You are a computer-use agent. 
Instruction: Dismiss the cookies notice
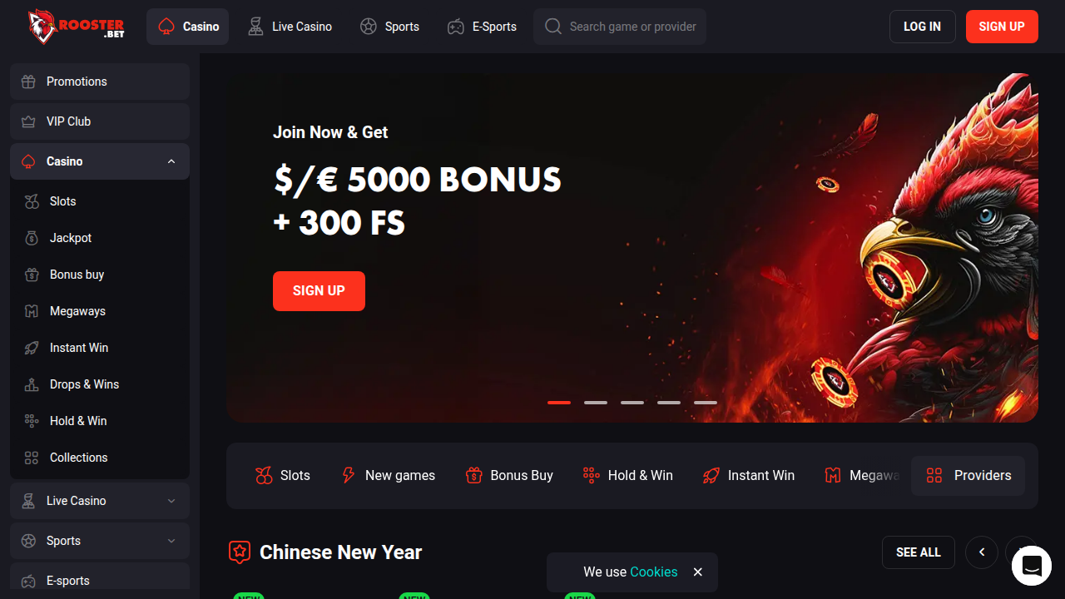(698, 572)
